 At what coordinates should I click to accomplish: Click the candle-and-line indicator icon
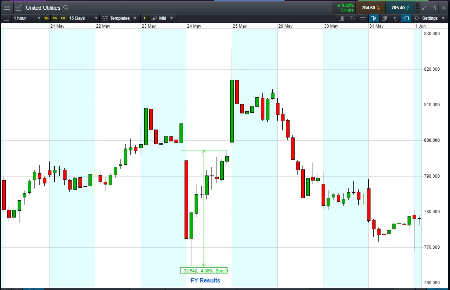pyautogui.click(x=395, y=18)
